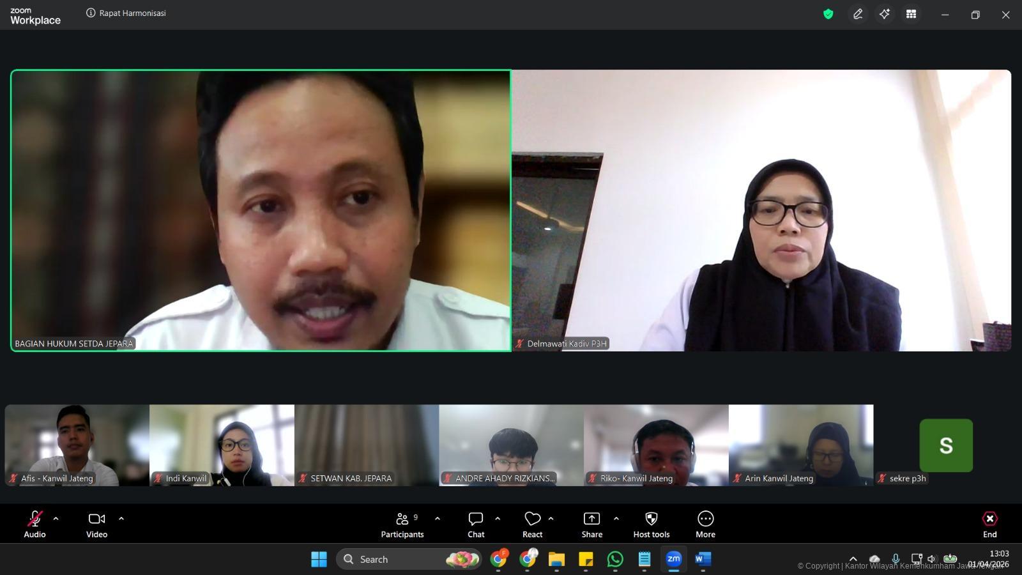Expand the chevron next to Share
The image size is (1022, 575).
[616, 519]
